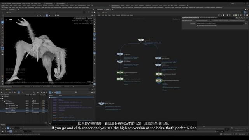
Task: Select the Quick Shapes shelf tool
Action: pos(86,7)
